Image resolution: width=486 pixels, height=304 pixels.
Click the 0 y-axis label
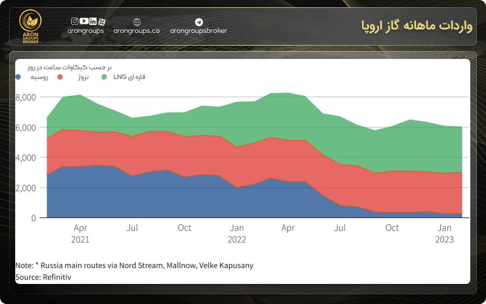[x=33, y=218]
